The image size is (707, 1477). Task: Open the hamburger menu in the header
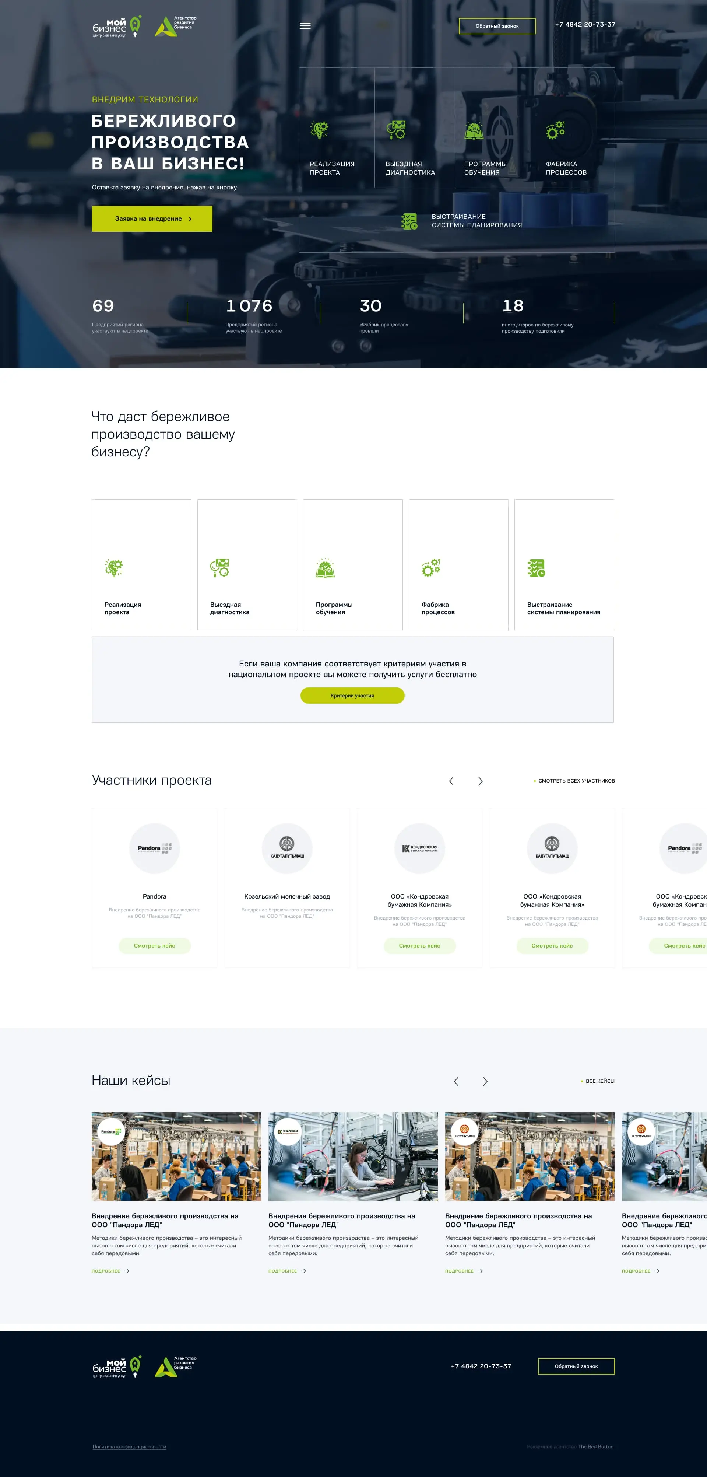(x=305, y=26)
